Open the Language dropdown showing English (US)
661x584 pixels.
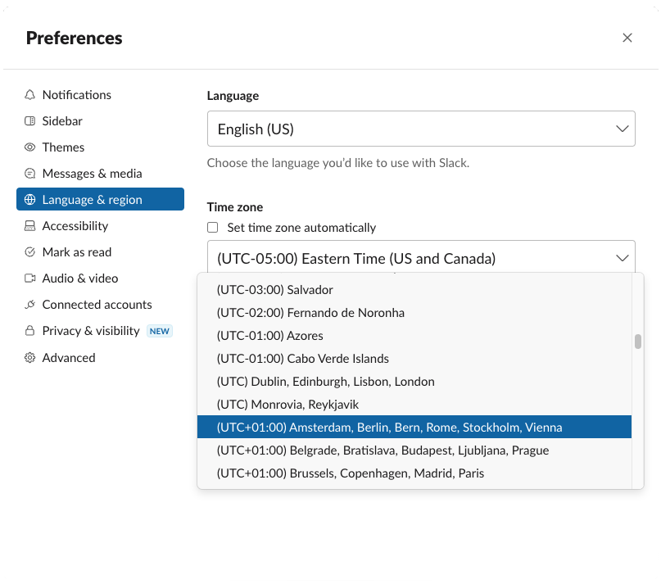(421, 129)
